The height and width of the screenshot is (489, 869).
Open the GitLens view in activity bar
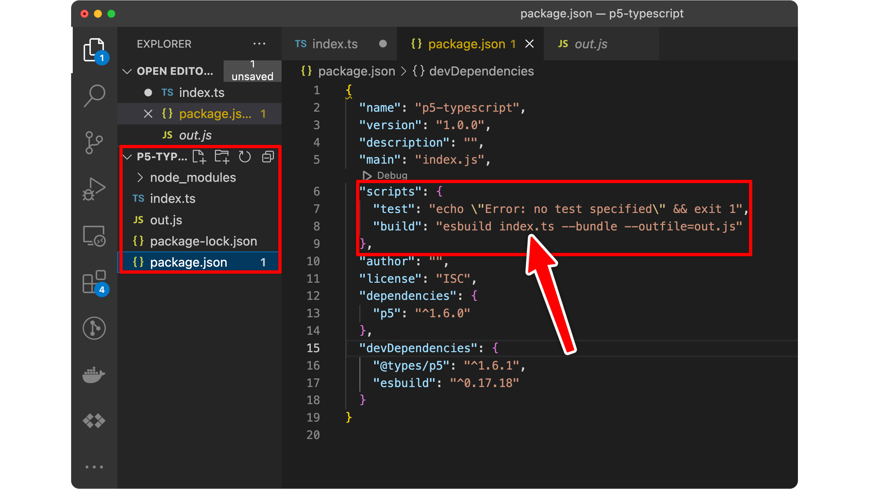(x=94, y=328)
